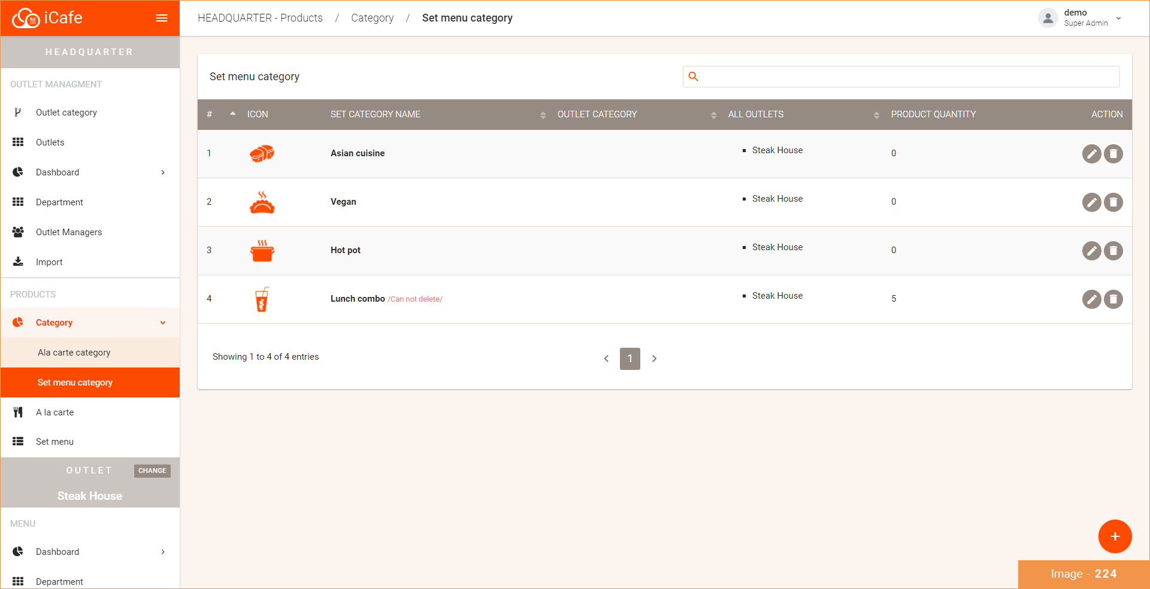Screen dimensions: 1150x589
Task: Open Outlet Managers menu item
Action: point(90,232)
